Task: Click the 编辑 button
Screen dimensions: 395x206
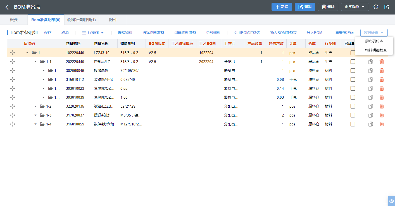Action: click(305, 7)
